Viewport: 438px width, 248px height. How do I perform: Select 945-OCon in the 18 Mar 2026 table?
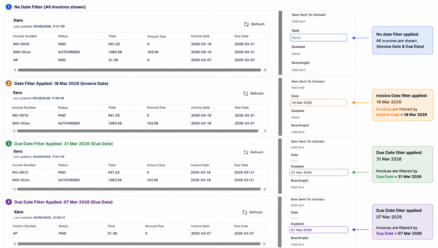tap(21, 123)
